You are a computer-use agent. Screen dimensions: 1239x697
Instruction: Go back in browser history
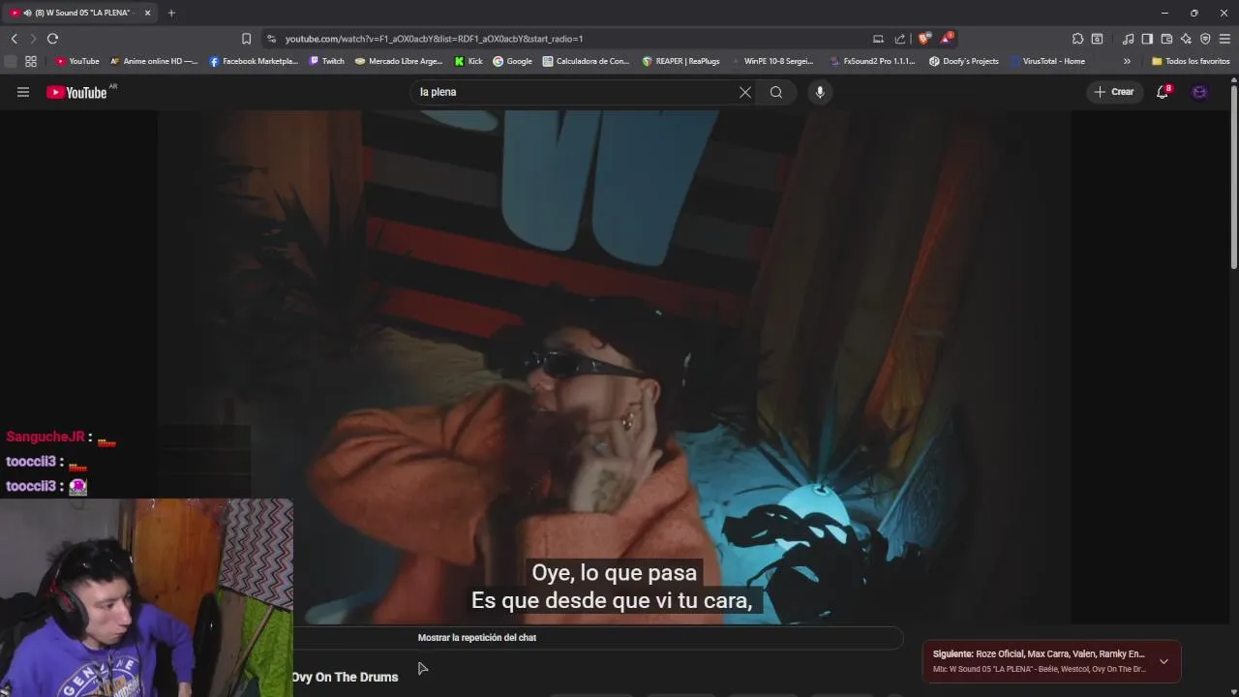14,39
